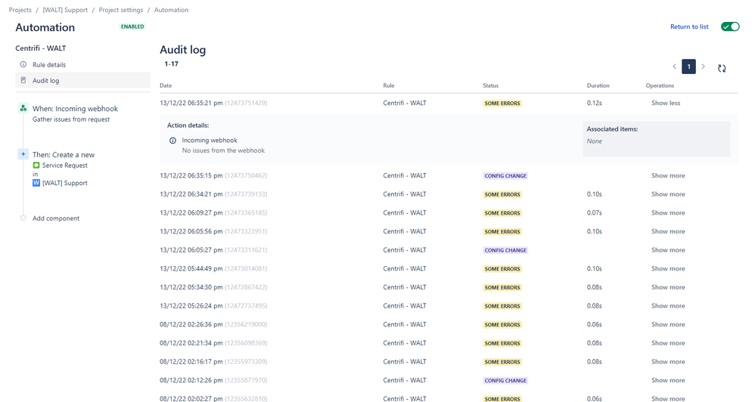Expand Show more for 02:26:36 pm entry
Viewport: 755px width, 402px height.
click(x=668, y=325)
